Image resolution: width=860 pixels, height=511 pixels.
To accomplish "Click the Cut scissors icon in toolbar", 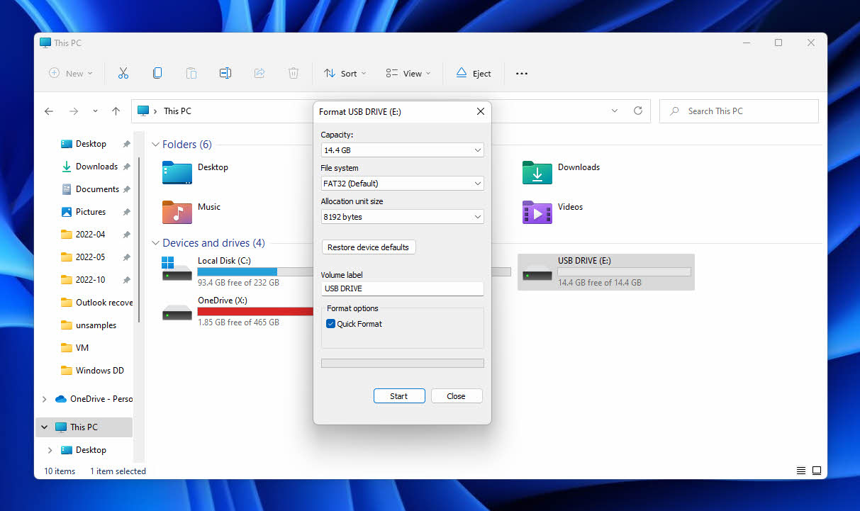I will (x=123, y=73).
